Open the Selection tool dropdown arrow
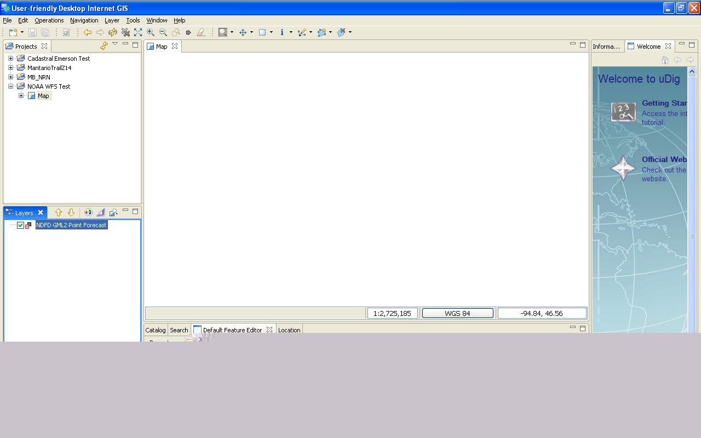The height and width of the screenshot is (438, 701). coord(271,32)
